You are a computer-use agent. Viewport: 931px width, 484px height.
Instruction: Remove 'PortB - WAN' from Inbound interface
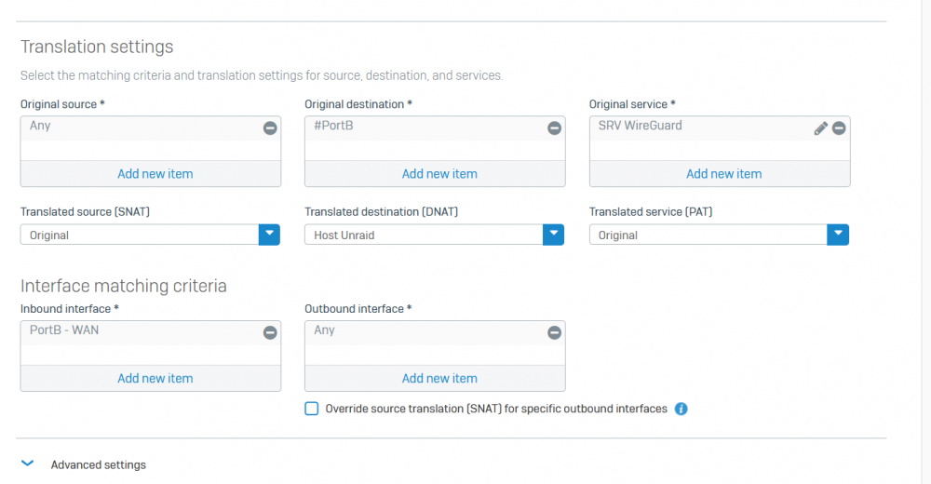point(270,332)
